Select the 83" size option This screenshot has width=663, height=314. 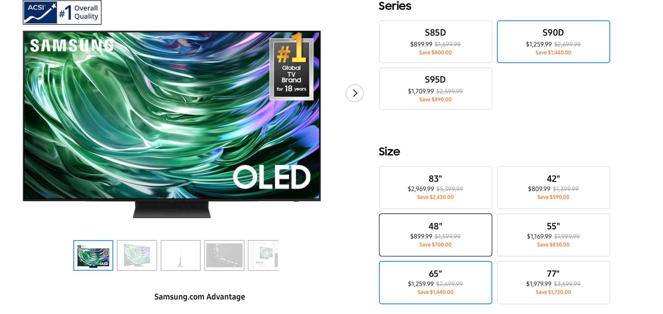[x=435, y=187]
